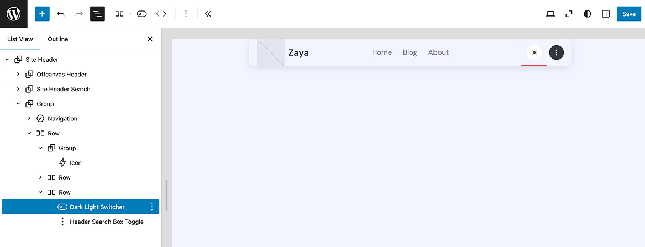Toggle the sun dark-light switcher in header
Viewport: 645px width, 247px height.
point(534,52)
